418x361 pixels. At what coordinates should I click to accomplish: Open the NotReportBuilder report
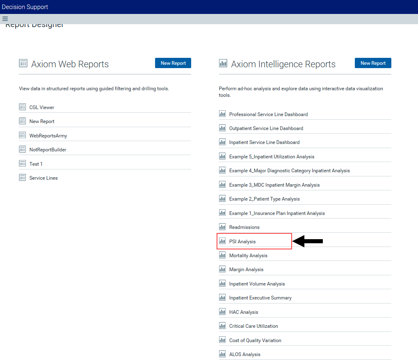pyautogui.click(x=48, y=150)
